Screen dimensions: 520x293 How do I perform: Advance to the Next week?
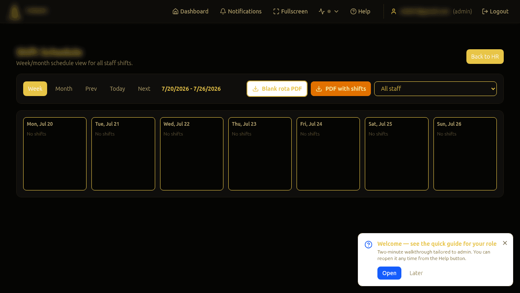click(144, 89)
